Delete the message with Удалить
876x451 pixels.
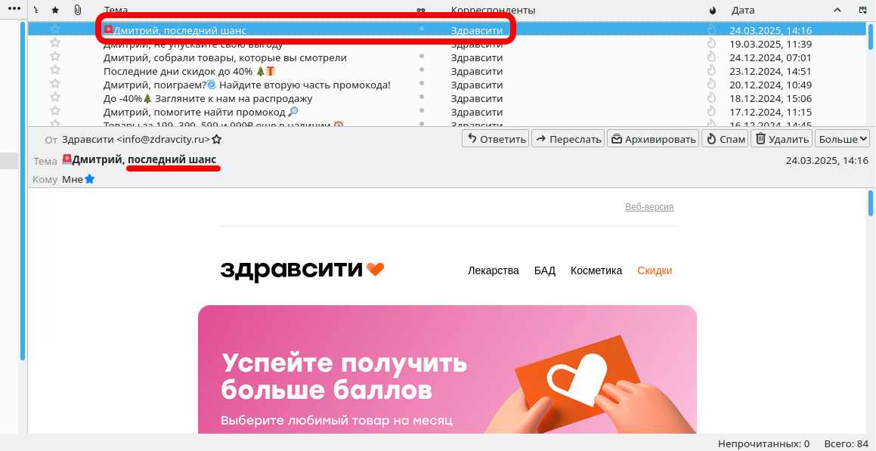782,138
